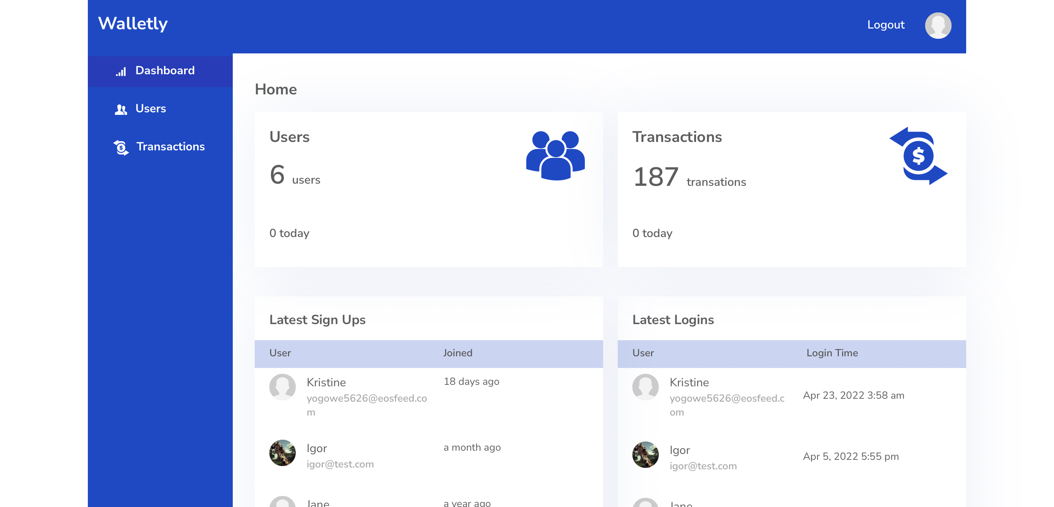Viewport: 1054px width, 507px height.
Task: Click Igor's avatar in Latest Logins
Action: click(645, 454)
